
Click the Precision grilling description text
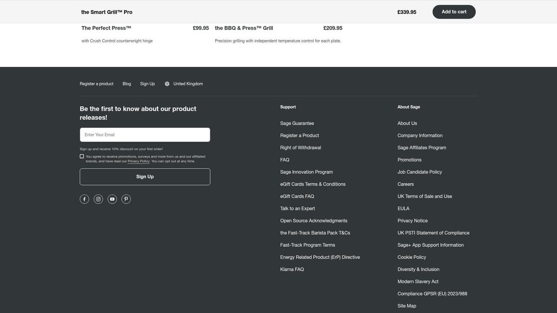point(278,41)
